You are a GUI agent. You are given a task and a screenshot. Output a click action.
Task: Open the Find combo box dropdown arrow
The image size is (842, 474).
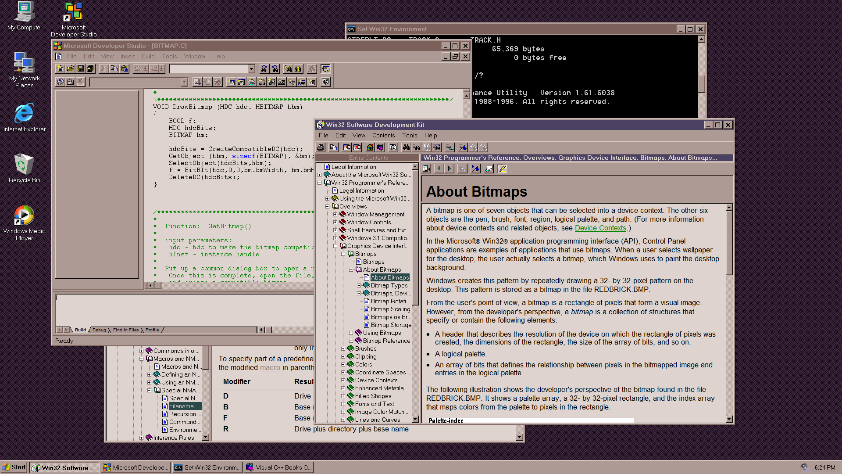251,69
